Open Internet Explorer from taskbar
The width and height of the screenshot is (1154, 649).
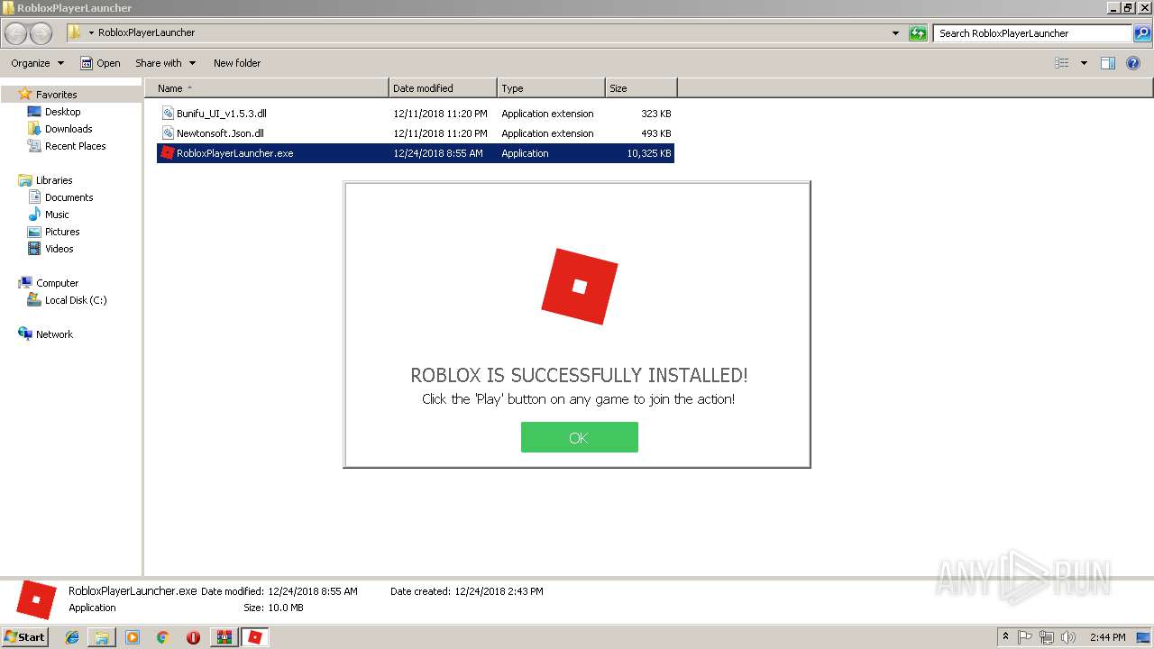[x=72, y=637]
